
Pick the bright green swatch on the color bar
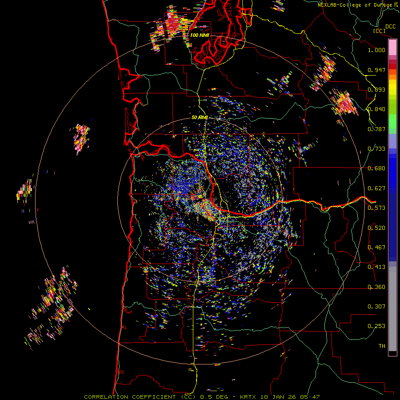tap(392, 121)
